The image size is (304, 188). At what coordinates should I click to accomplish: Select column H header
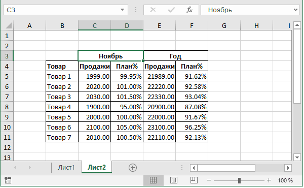click(x=256, y=25)
